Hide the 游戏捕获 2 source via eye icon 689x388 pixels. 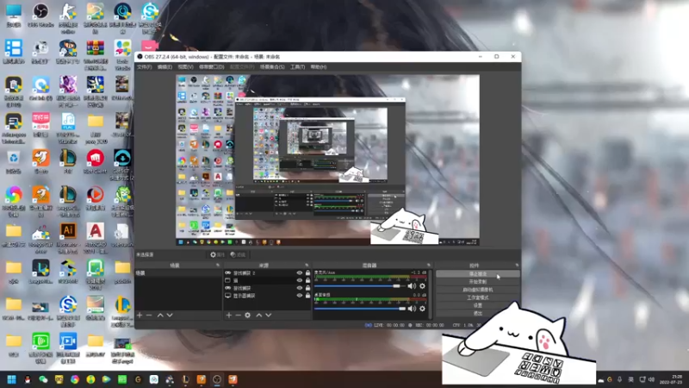click(299, 273)
